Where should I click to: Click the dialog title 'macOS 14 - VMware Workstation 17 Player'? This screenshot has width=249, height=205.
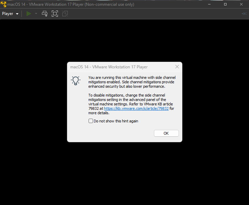[x=109, y=67]
